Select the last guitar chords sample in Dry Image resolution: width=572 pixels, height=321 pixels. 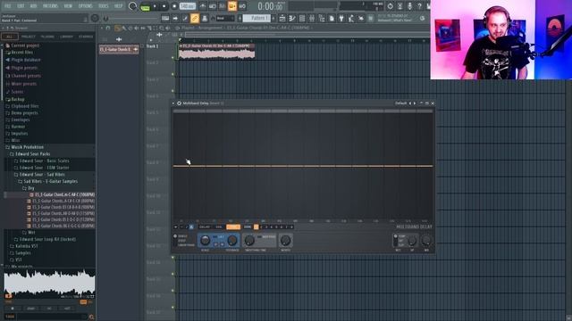tap(62, 226)
